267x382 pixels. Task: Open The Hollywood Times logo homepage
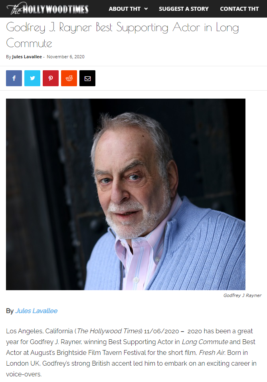[x=47, y=9]
